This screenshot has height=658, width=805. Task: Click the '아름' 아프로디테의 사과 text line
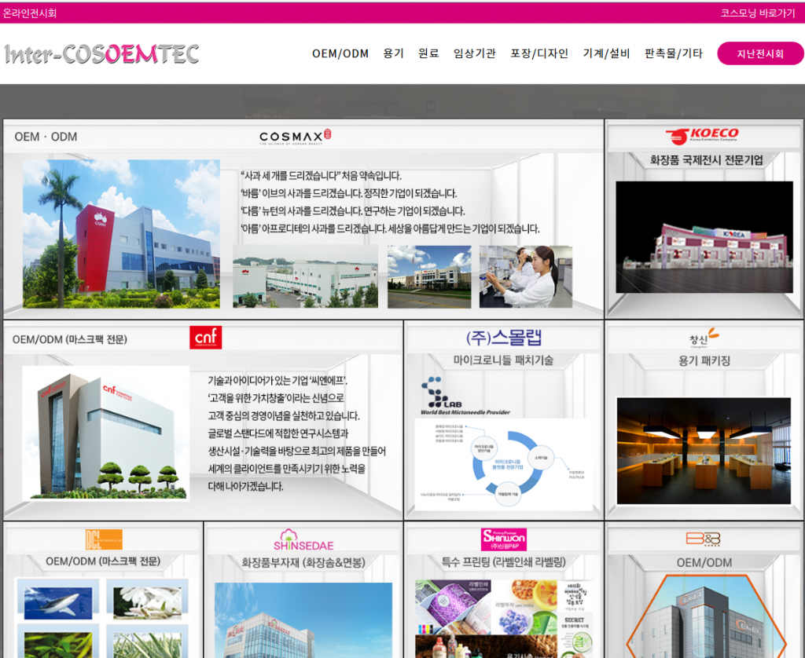coord(390,228)
